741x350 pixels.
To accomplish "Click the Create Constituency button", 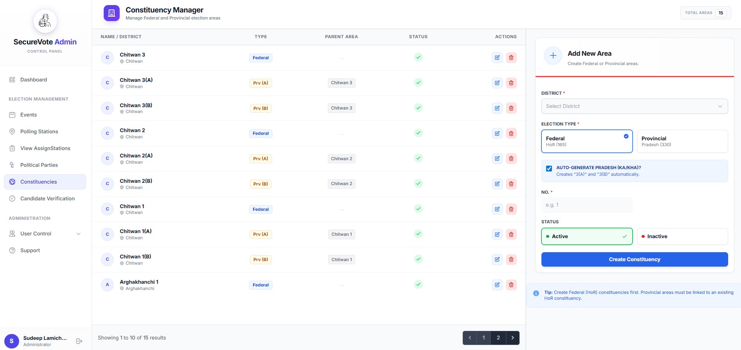I will [634, 260].
